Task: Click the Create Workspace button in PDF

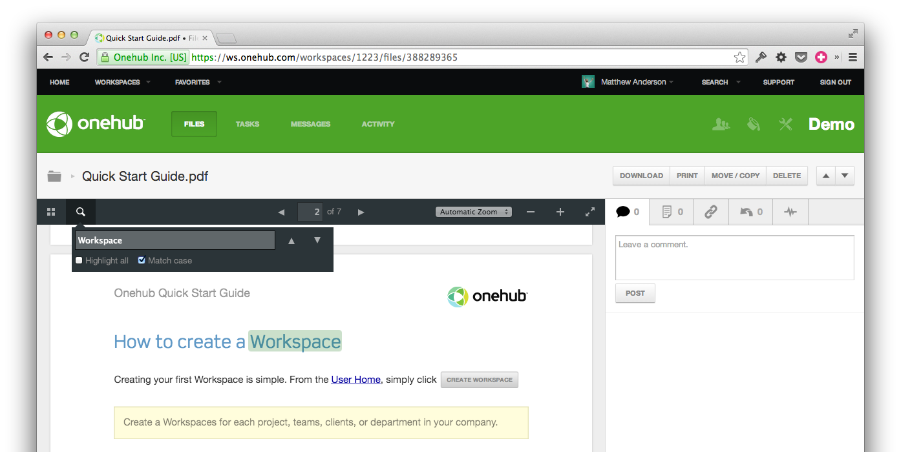Action: tap(480, 380)
